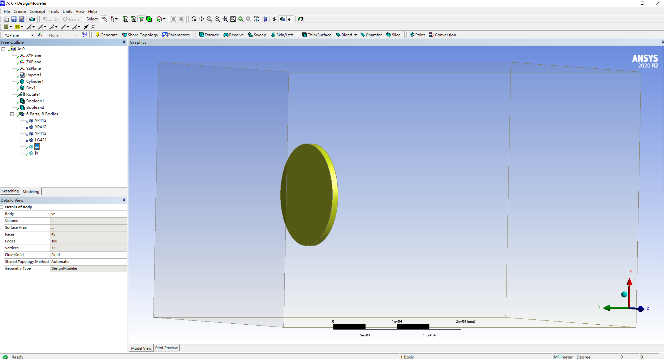This screenshot has width=664, height=359.
Task: Switch to the Sketching tab
Action: [x=10, y=191]
